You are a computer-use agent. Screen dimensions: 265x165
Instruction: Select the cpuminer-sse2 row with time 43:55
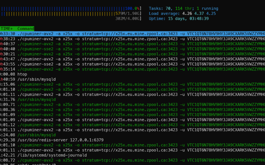tap(132, 64)
